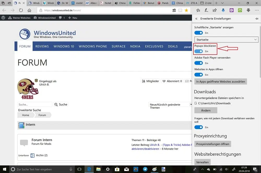The image size is (261, 173).
Task: Click Ändern to change download folder
Action: click(x=206, y=110)
